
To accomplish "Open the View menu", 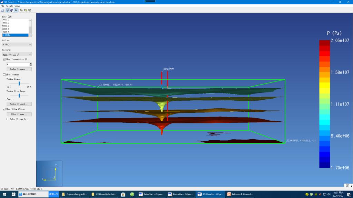I will (x=17, y=6).
